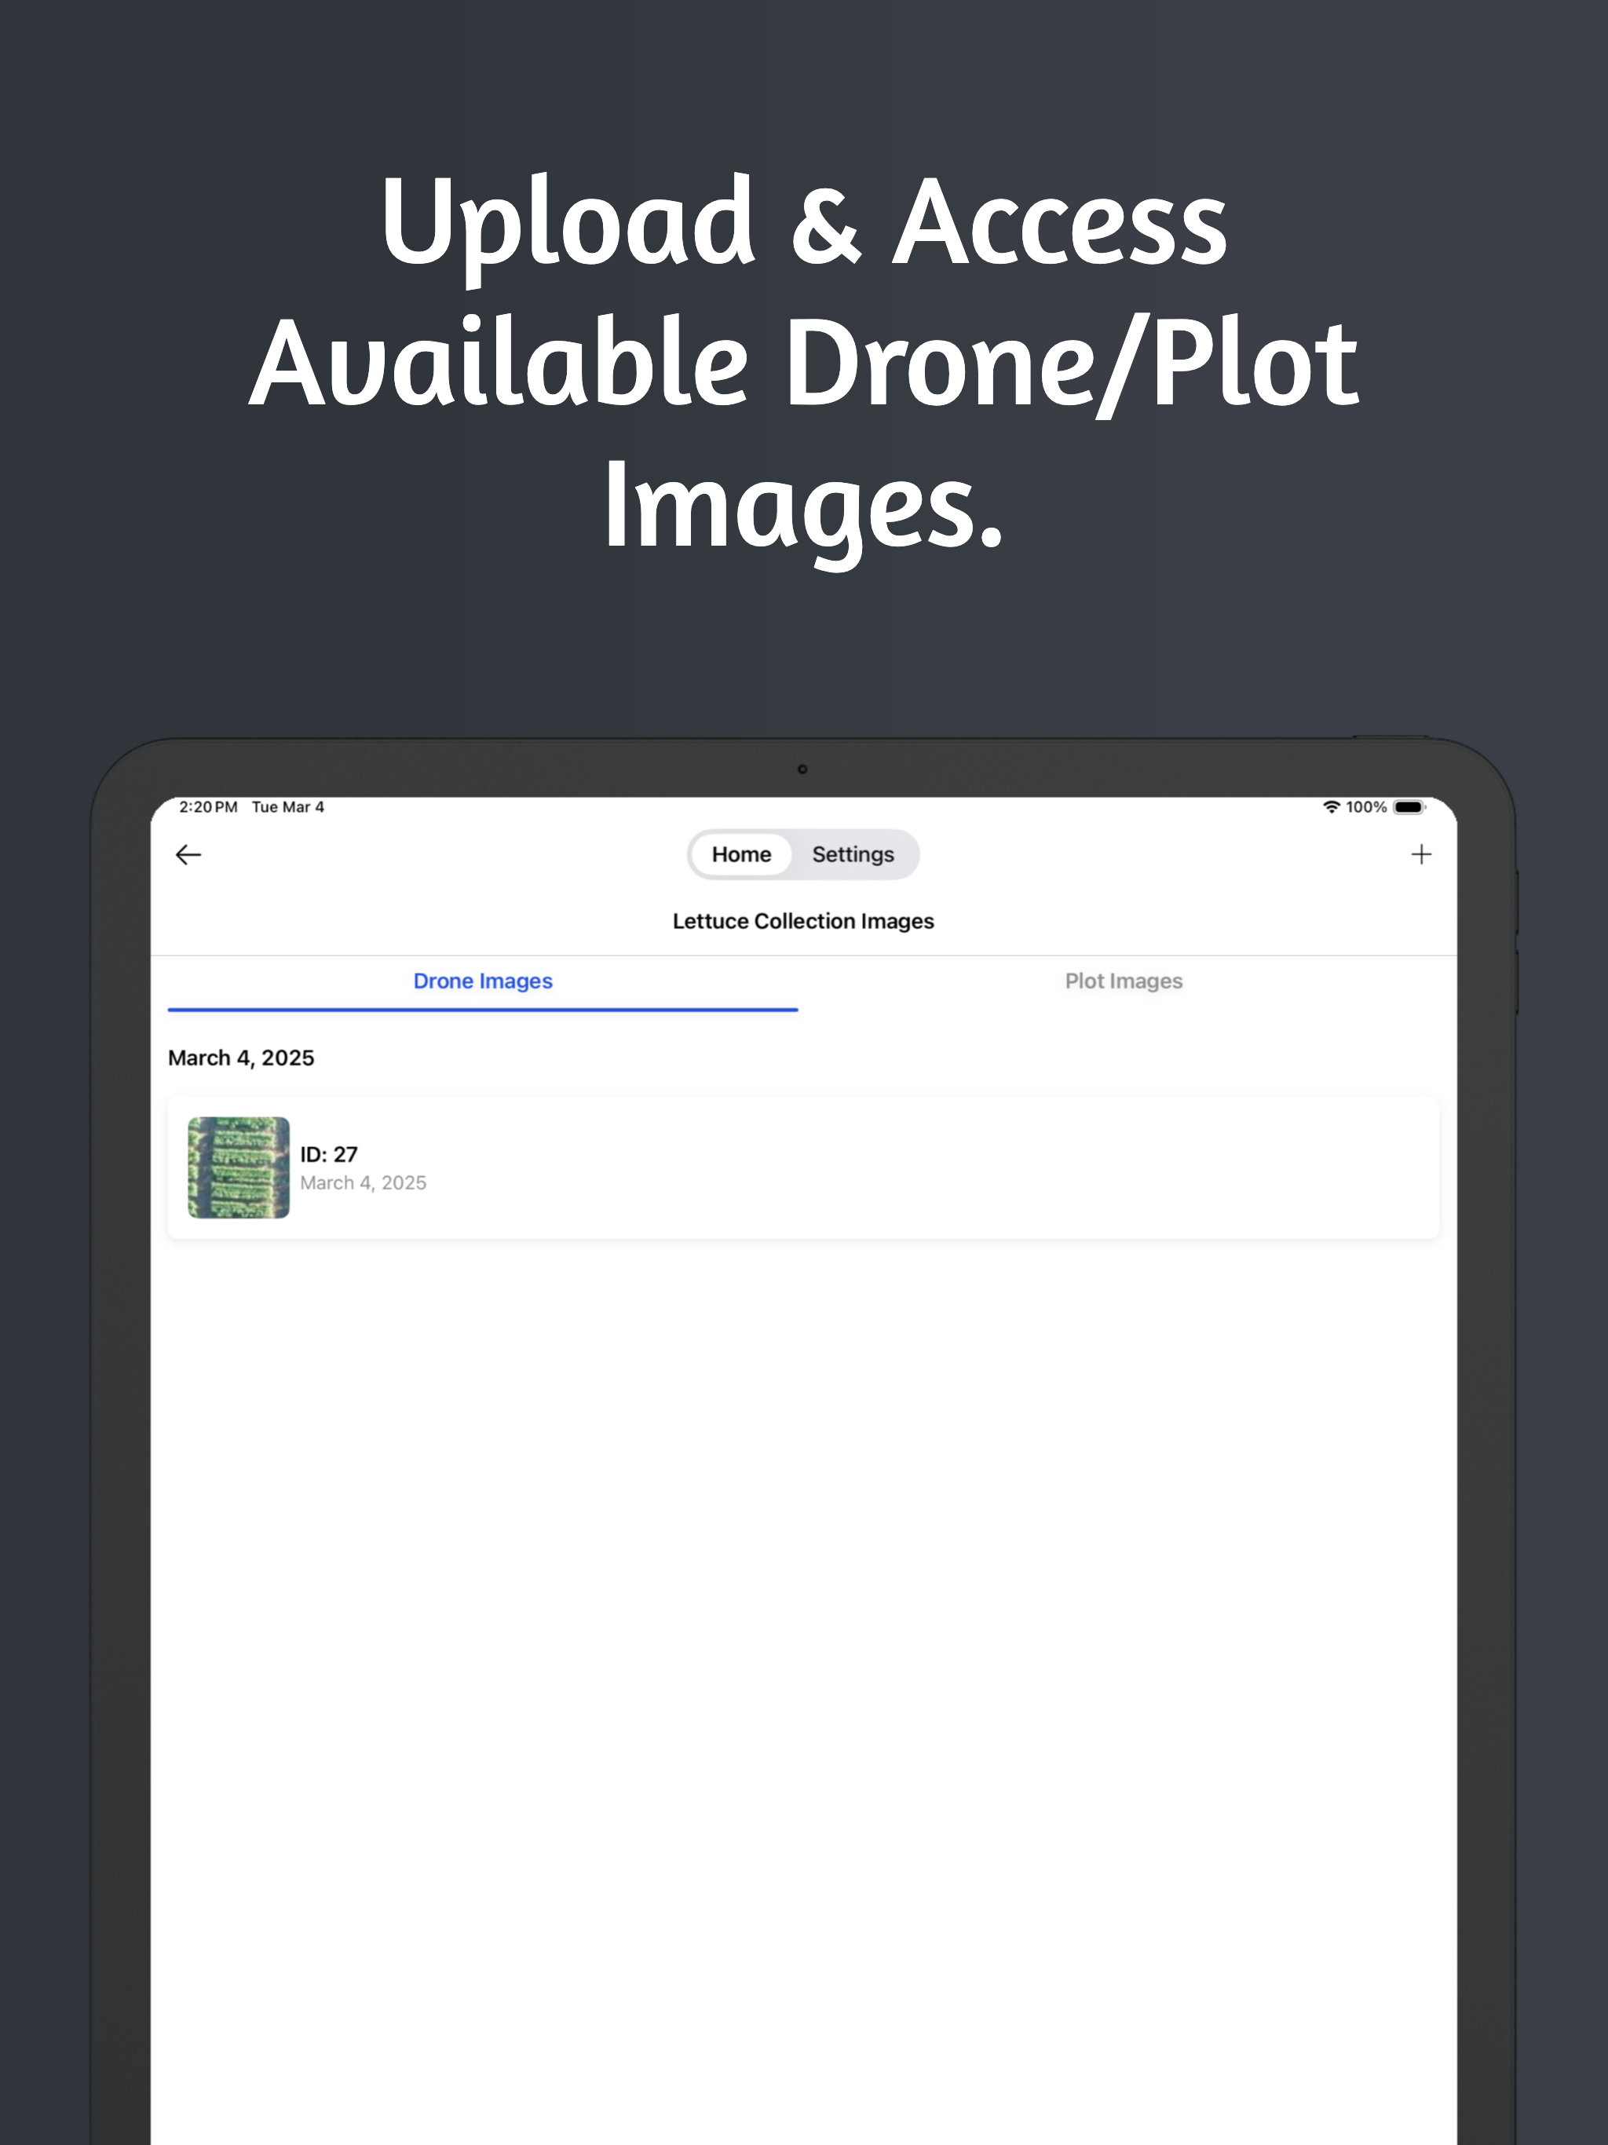The height and width of the screenshot is (2145, 1608).
Task: Select the Home segment
Action: click(x=742, y=854)
